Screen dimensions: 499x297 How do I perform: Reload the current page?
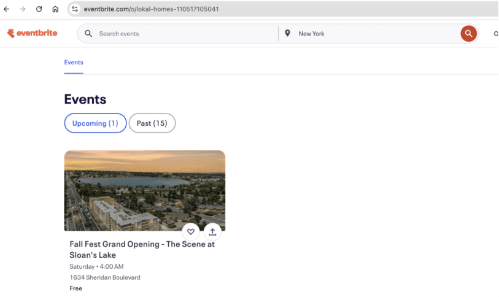(x=39, y=9)
